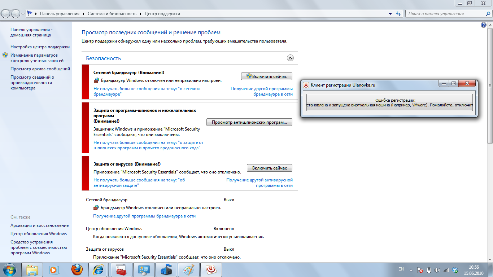Open the address bar history dropdown arrow
This screenshot has width=493, height=277.
pyautogui.click(x=391, y=14)
